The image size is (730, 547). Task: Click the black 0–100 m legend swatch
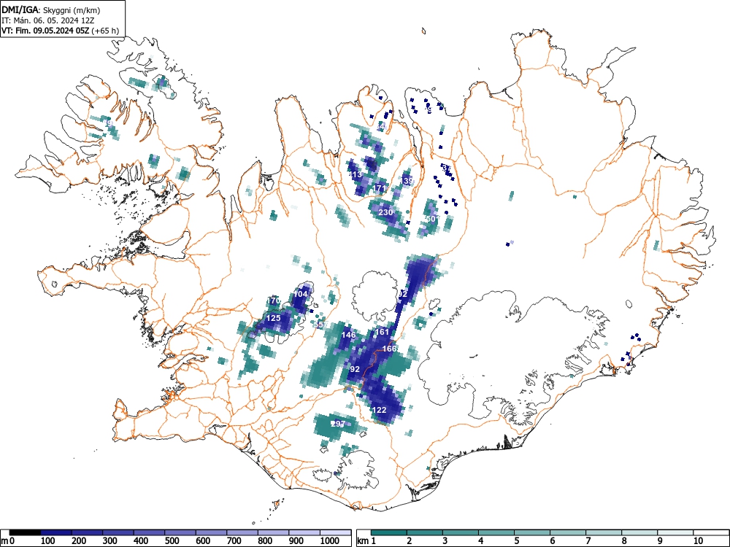(x=25, y=532)
